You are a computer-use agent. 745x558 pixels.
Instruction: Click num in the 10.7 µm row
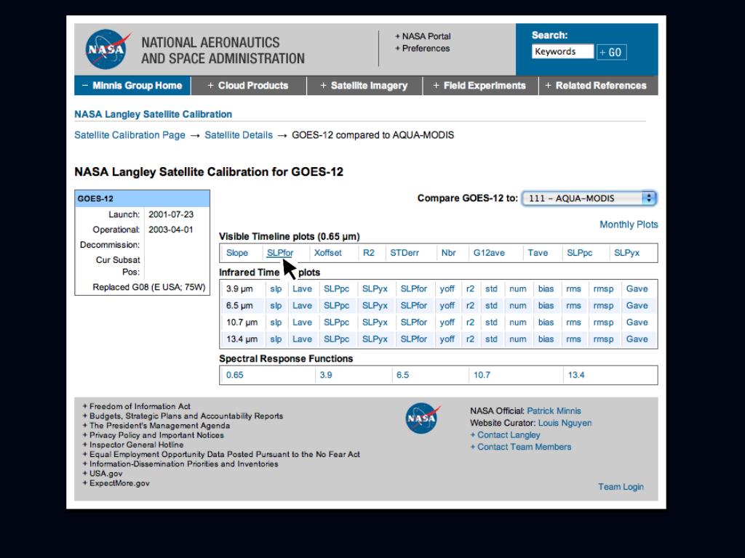tap(518, 322)
